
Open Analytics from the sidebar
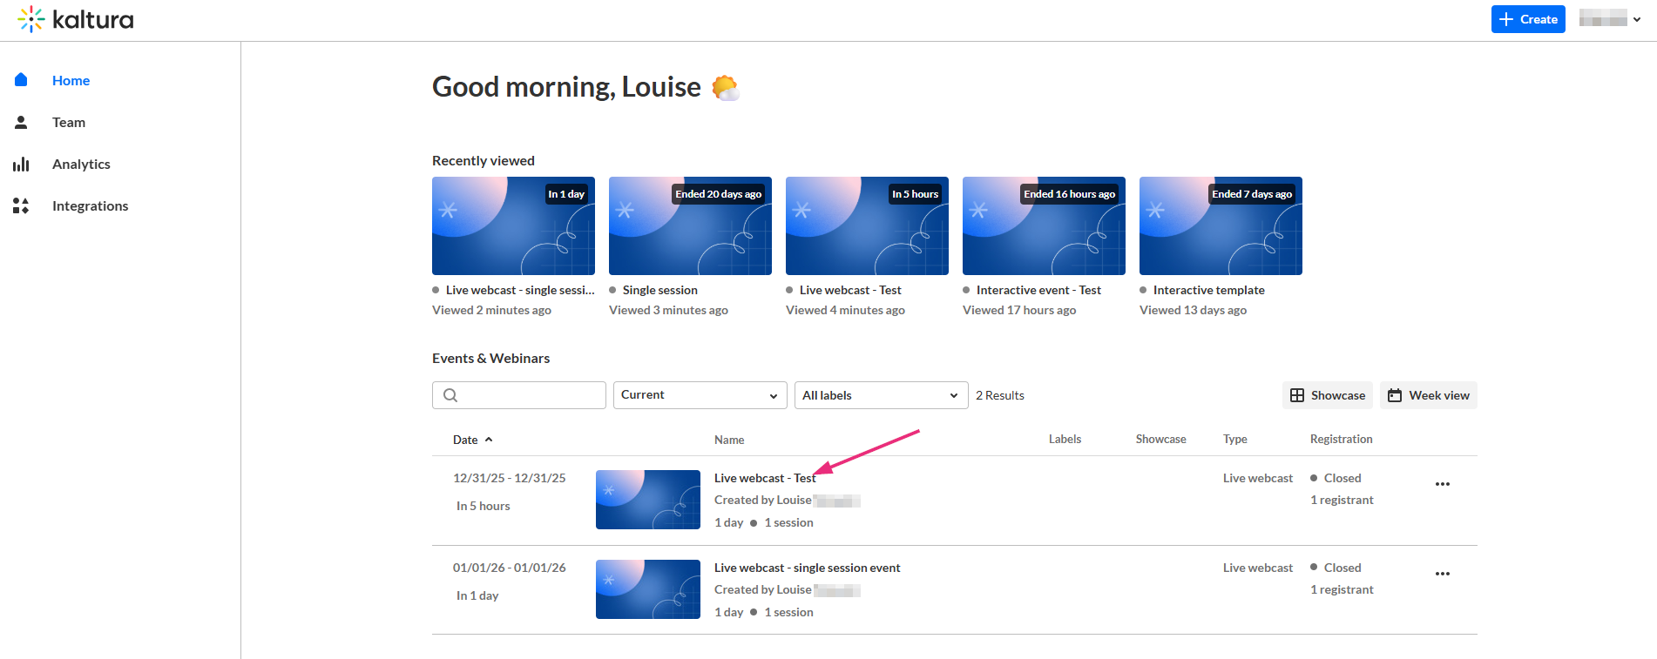tap(81, 164)
